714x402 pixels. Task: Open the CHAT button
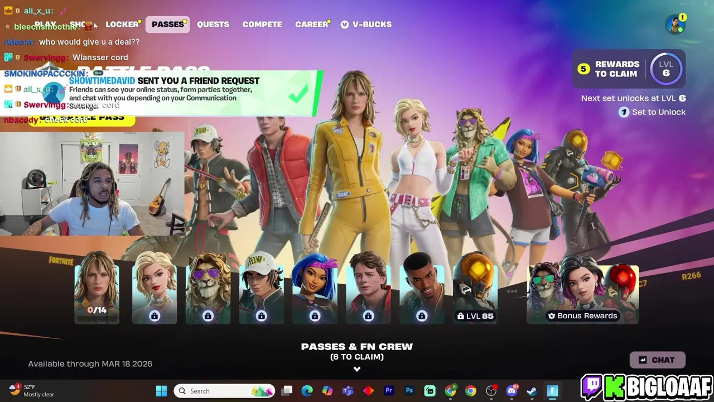point(658,360)
